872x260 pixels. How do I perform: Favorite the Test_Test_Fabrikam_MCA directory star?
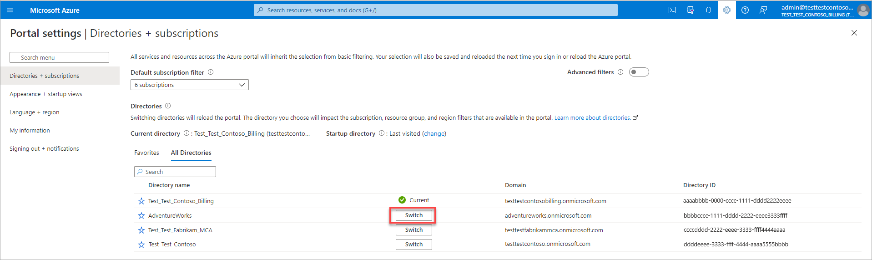(141, 230)
